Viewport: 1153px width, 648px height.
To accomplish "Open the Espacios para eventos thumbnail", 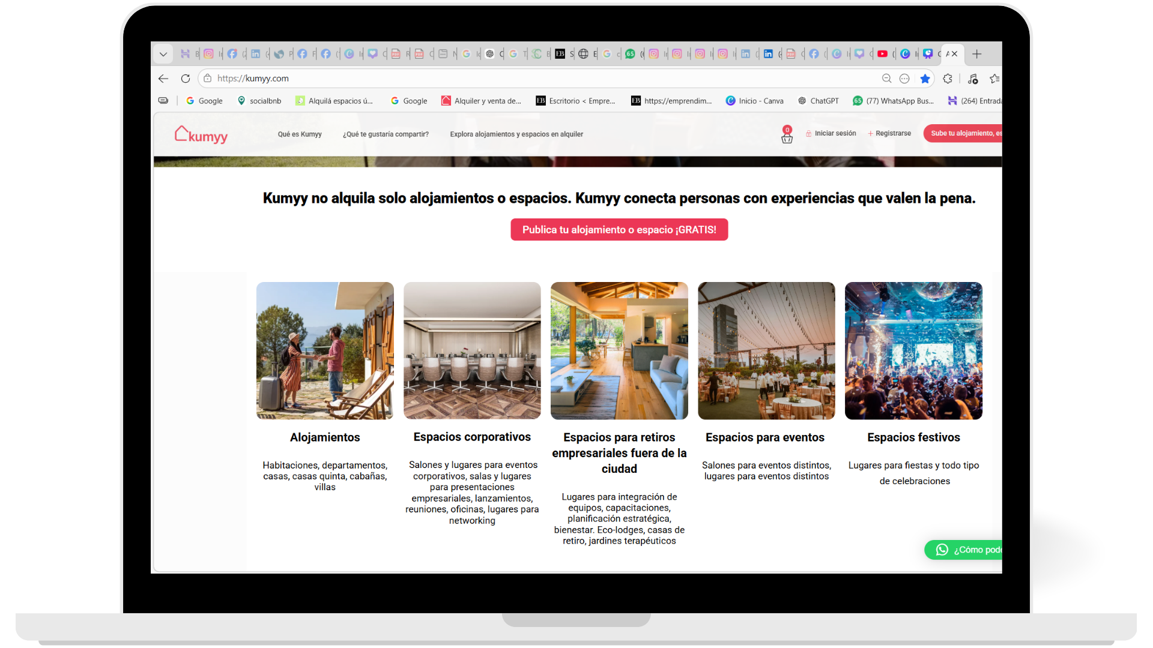I will [766, 350].
